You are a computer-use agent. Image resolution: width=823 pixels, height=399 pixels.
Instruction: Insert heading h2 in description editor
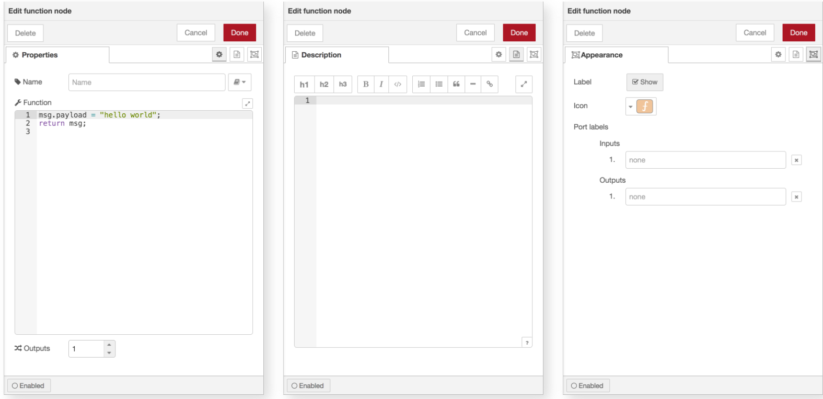click(x=324, y=84)
